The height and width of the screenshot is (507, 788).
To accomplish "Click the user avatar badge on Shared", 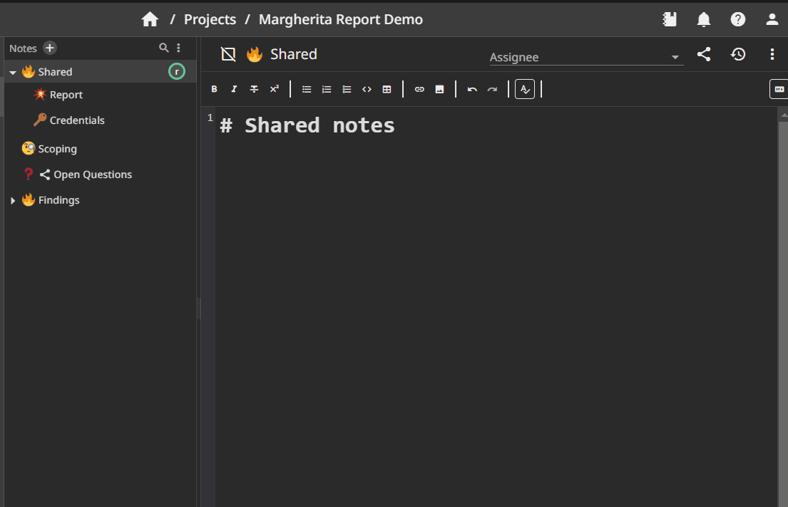I will 176,71.
